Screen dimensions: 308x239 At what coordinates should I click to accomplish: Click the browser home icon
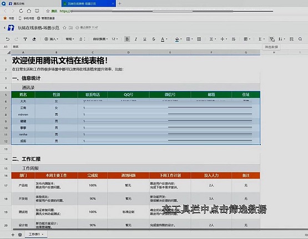(29, 11)
